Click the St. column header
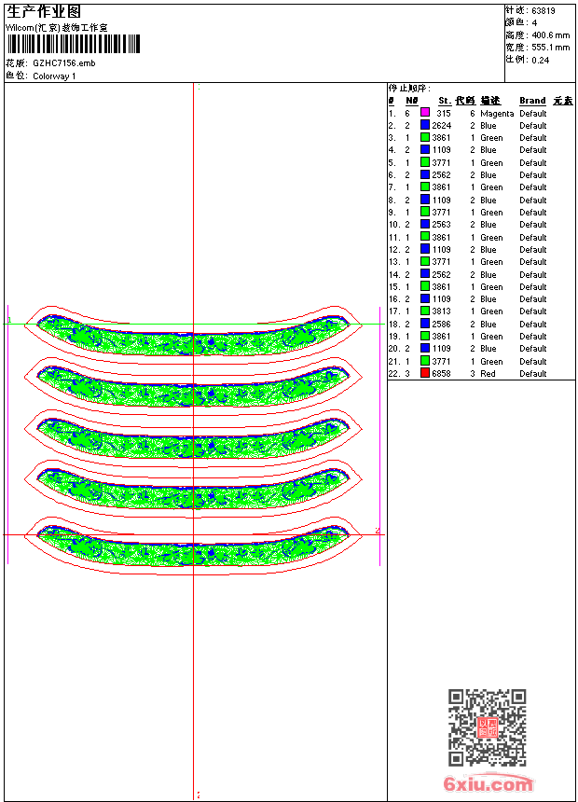This screenshot has width=578, height=802. point(445,101)
